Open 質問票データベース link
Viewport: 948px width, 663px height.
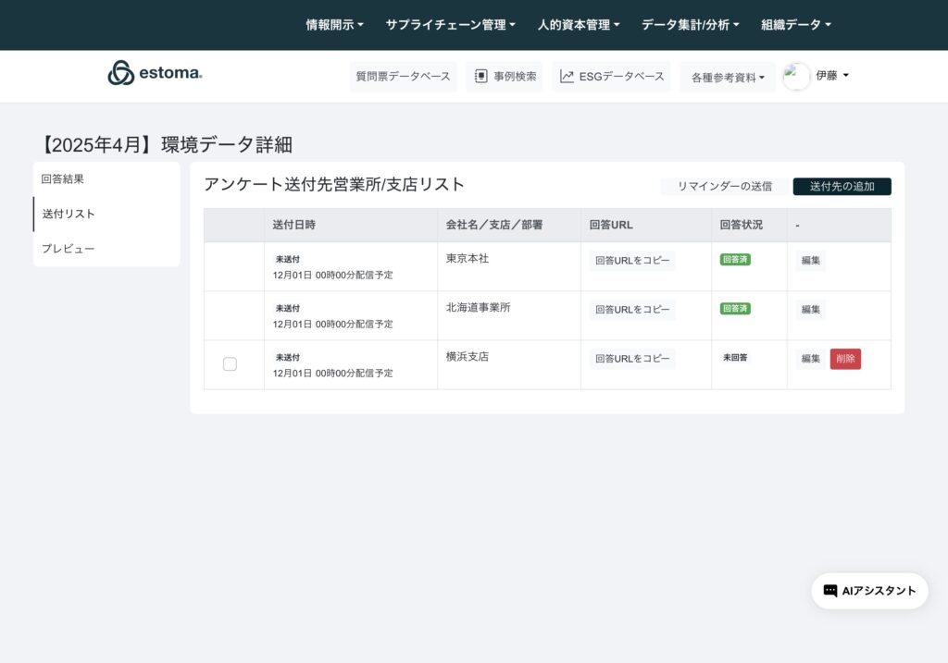click(403, 77)
